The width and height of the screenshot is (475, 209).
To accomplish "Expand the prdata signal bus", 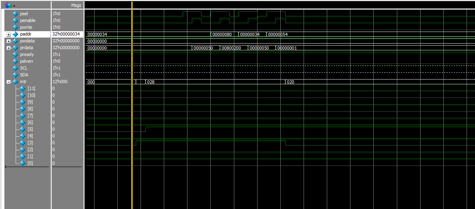I will click(9, 48).
